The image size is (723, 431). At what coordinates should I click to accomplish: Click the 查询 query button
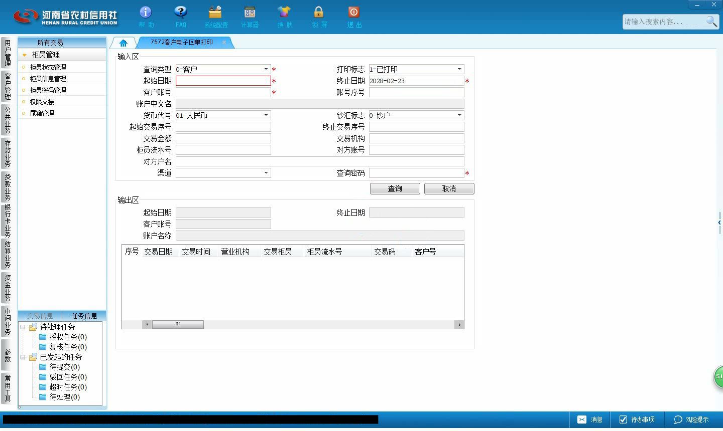pyautogui.click(x=395, y=188)
